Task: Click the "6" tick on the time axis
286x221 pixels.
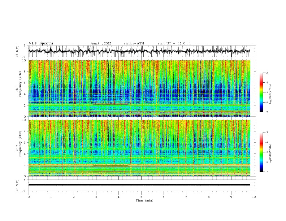Action: point(164,197)
